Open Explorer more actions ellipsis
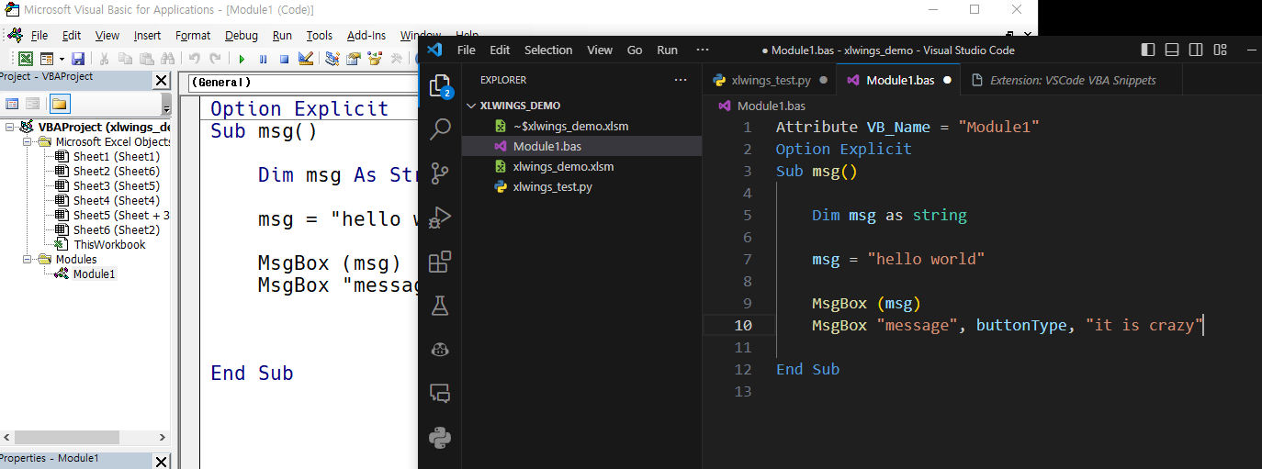The width and height of the screenshot is (1262, 469). [681, 80]
